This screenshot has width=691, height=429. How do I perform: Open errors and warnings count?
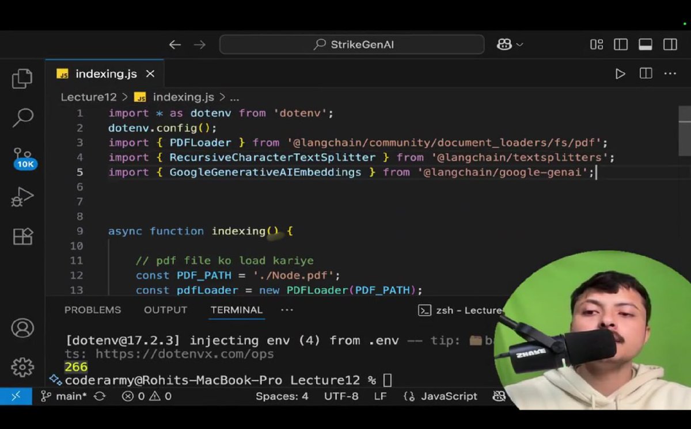click(x=146, y=396)
